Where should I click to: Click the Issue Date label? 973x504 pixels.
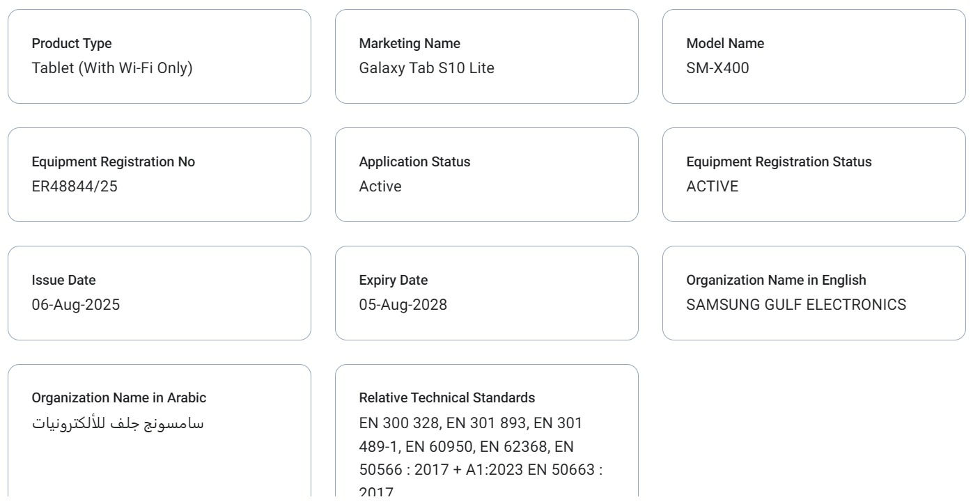64,280
